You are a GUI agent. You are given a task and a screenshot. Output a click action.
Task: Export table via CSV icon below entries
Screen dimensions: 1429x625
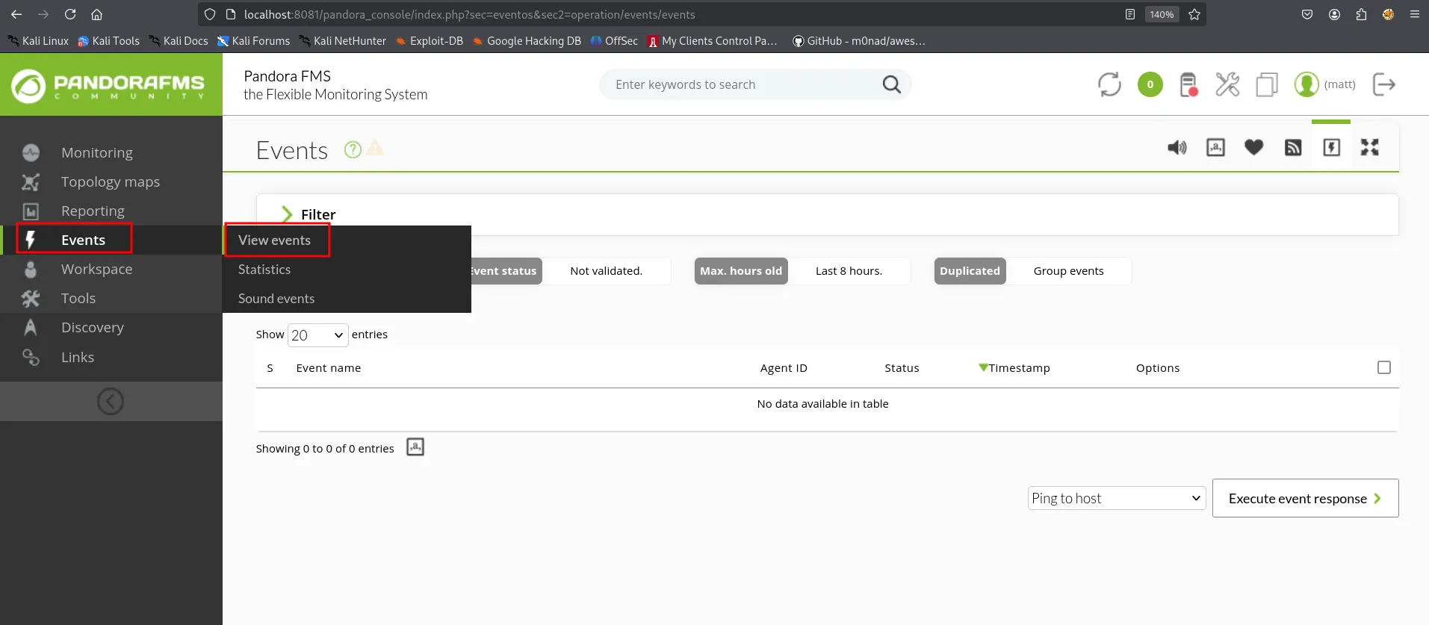click(x=415, y=447)
